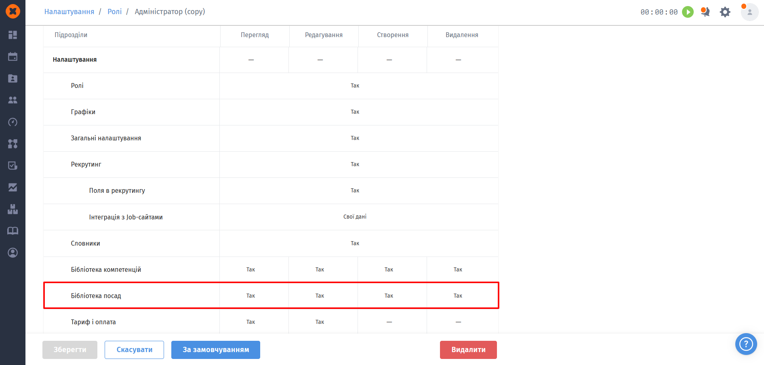Change Інтеграція з Job-сайтами value Свої дані
This screenshot has width=764, height=365.
[355, 217]
